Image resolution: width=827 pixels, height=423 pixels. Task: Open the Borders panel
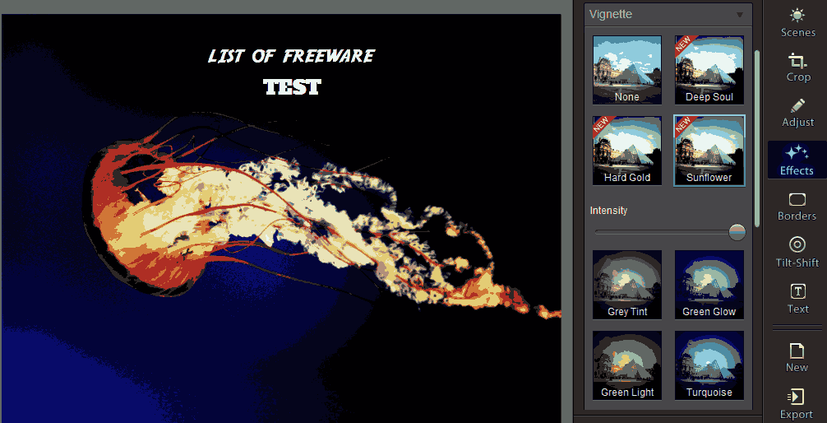(797, 207)
